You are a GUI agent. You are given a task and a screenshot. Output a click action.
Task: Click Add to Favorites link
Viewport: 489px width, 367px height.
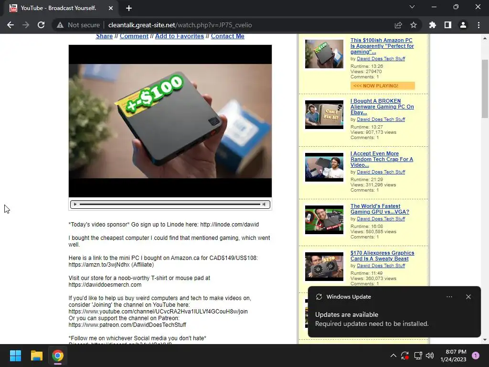pyautogui.click(x=180, y=36)
